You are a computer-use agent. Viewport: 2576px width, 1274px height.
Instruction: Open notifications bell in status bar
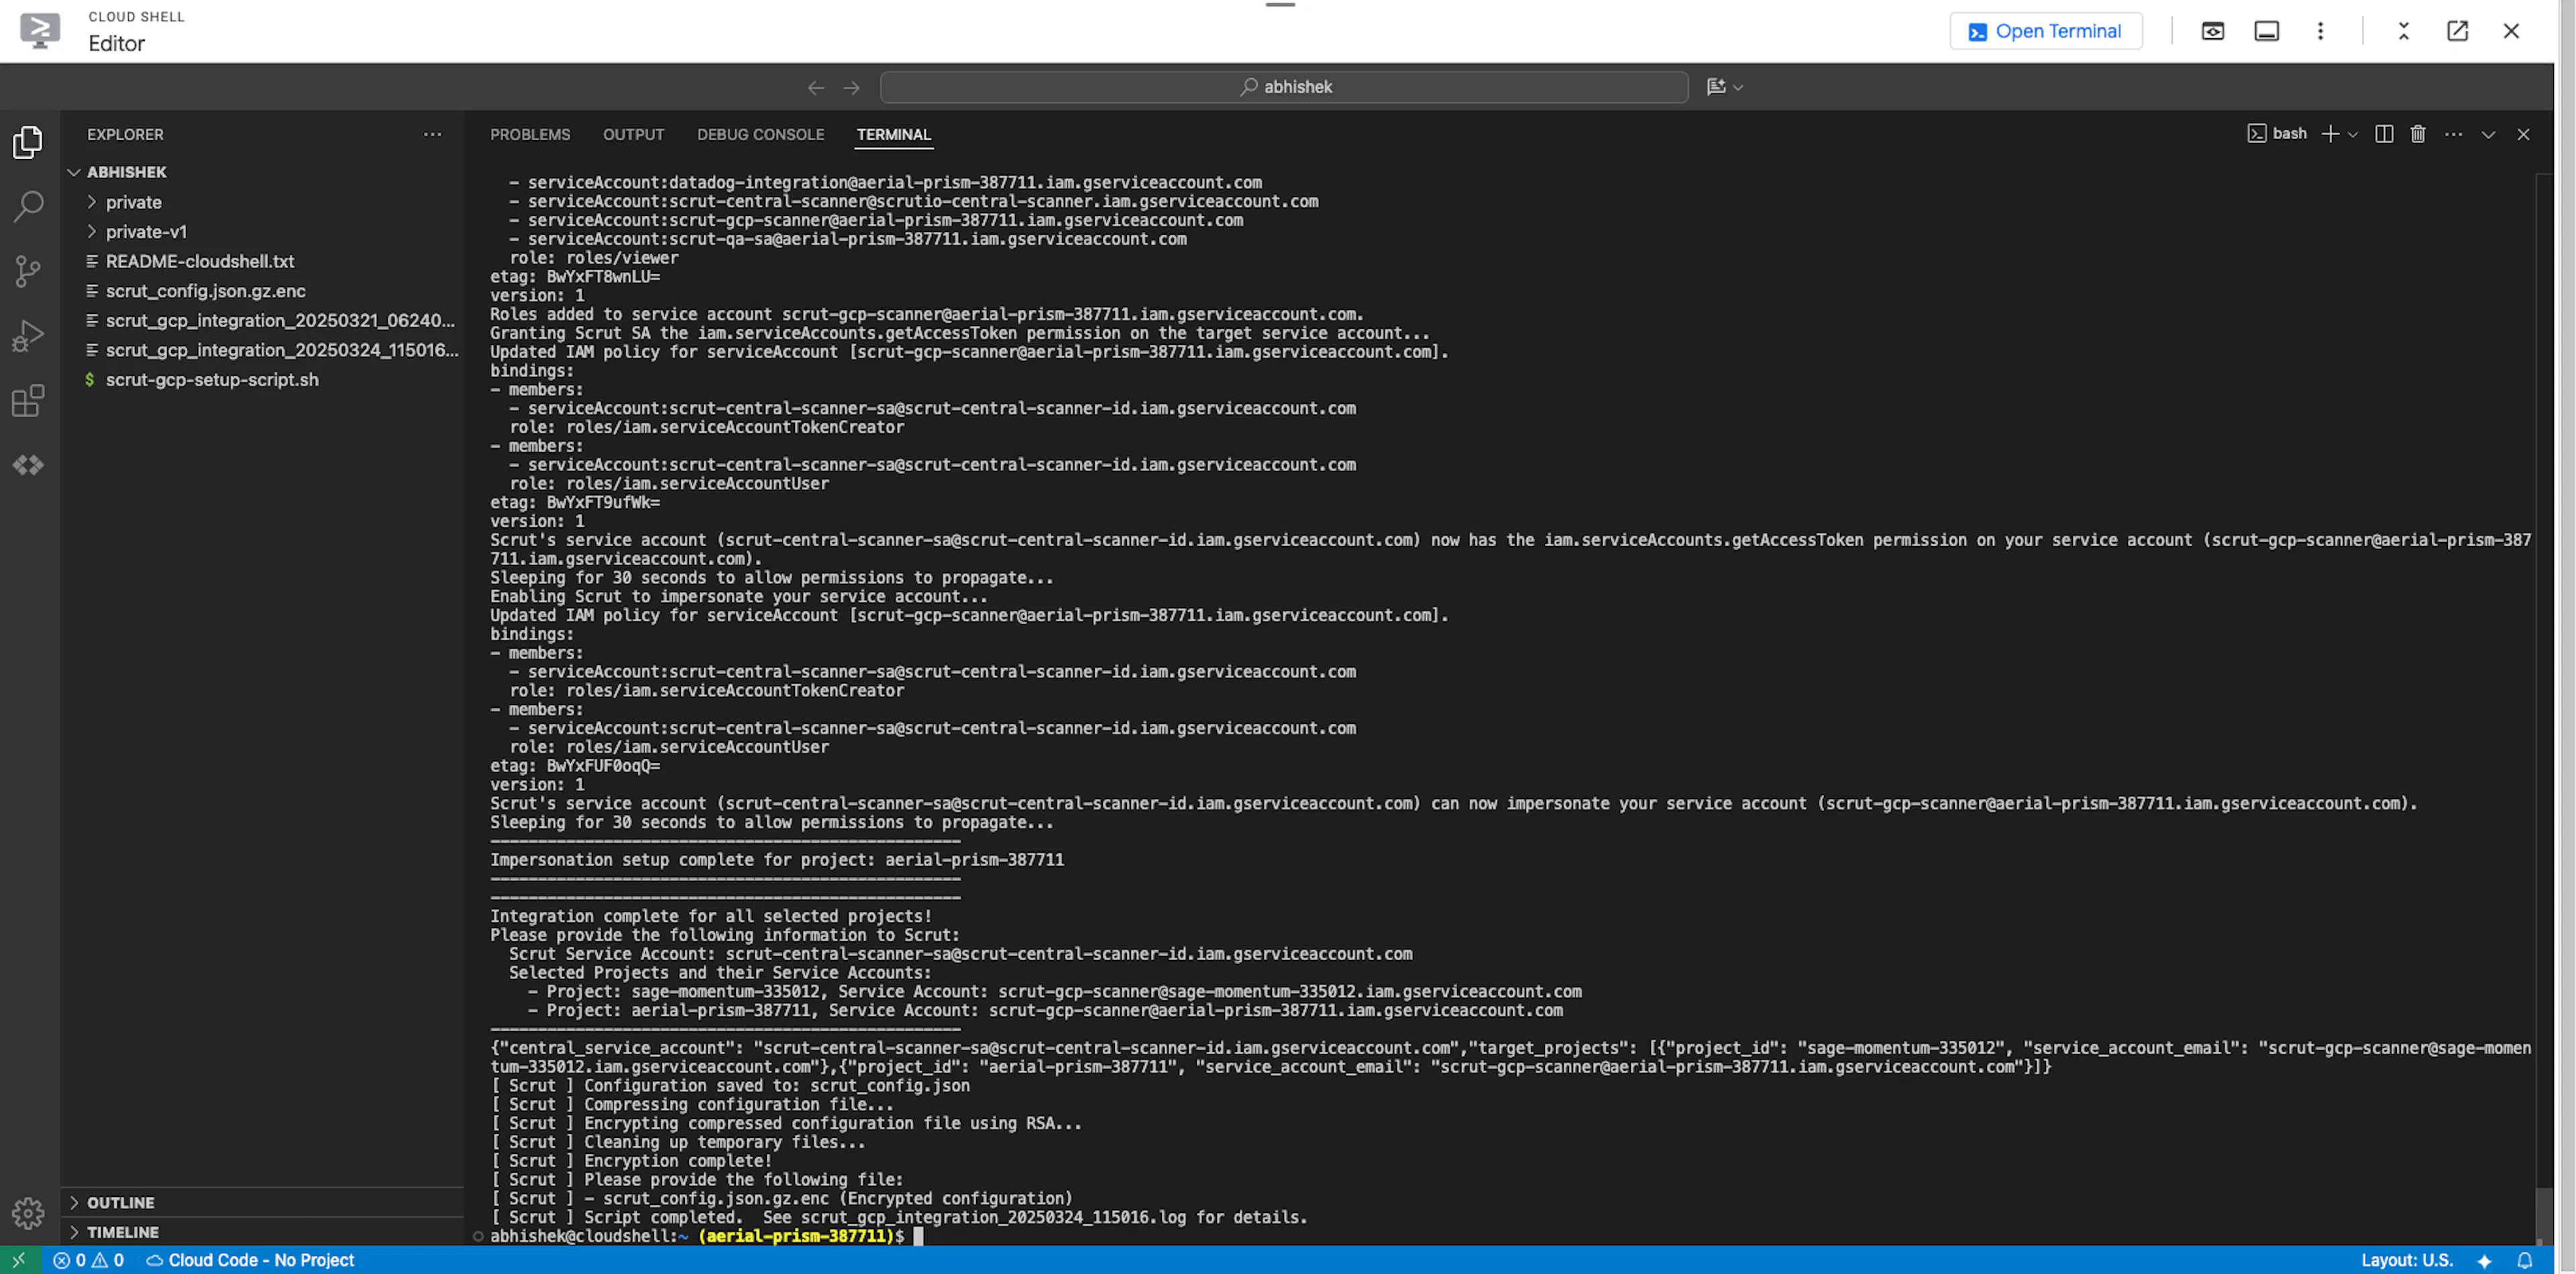coord(2524,1260)
